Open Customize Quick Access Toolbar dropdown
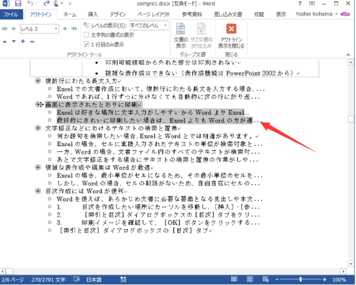This screenshot has height=285, width=356. click(70, 3)
